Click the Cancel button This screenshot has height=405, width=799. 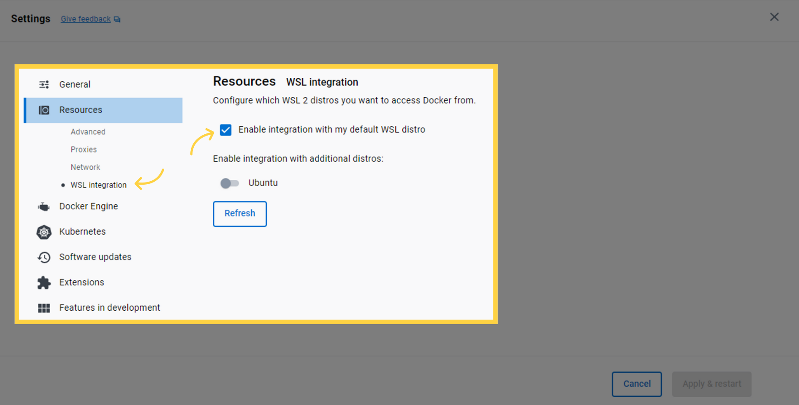point(637,384)
